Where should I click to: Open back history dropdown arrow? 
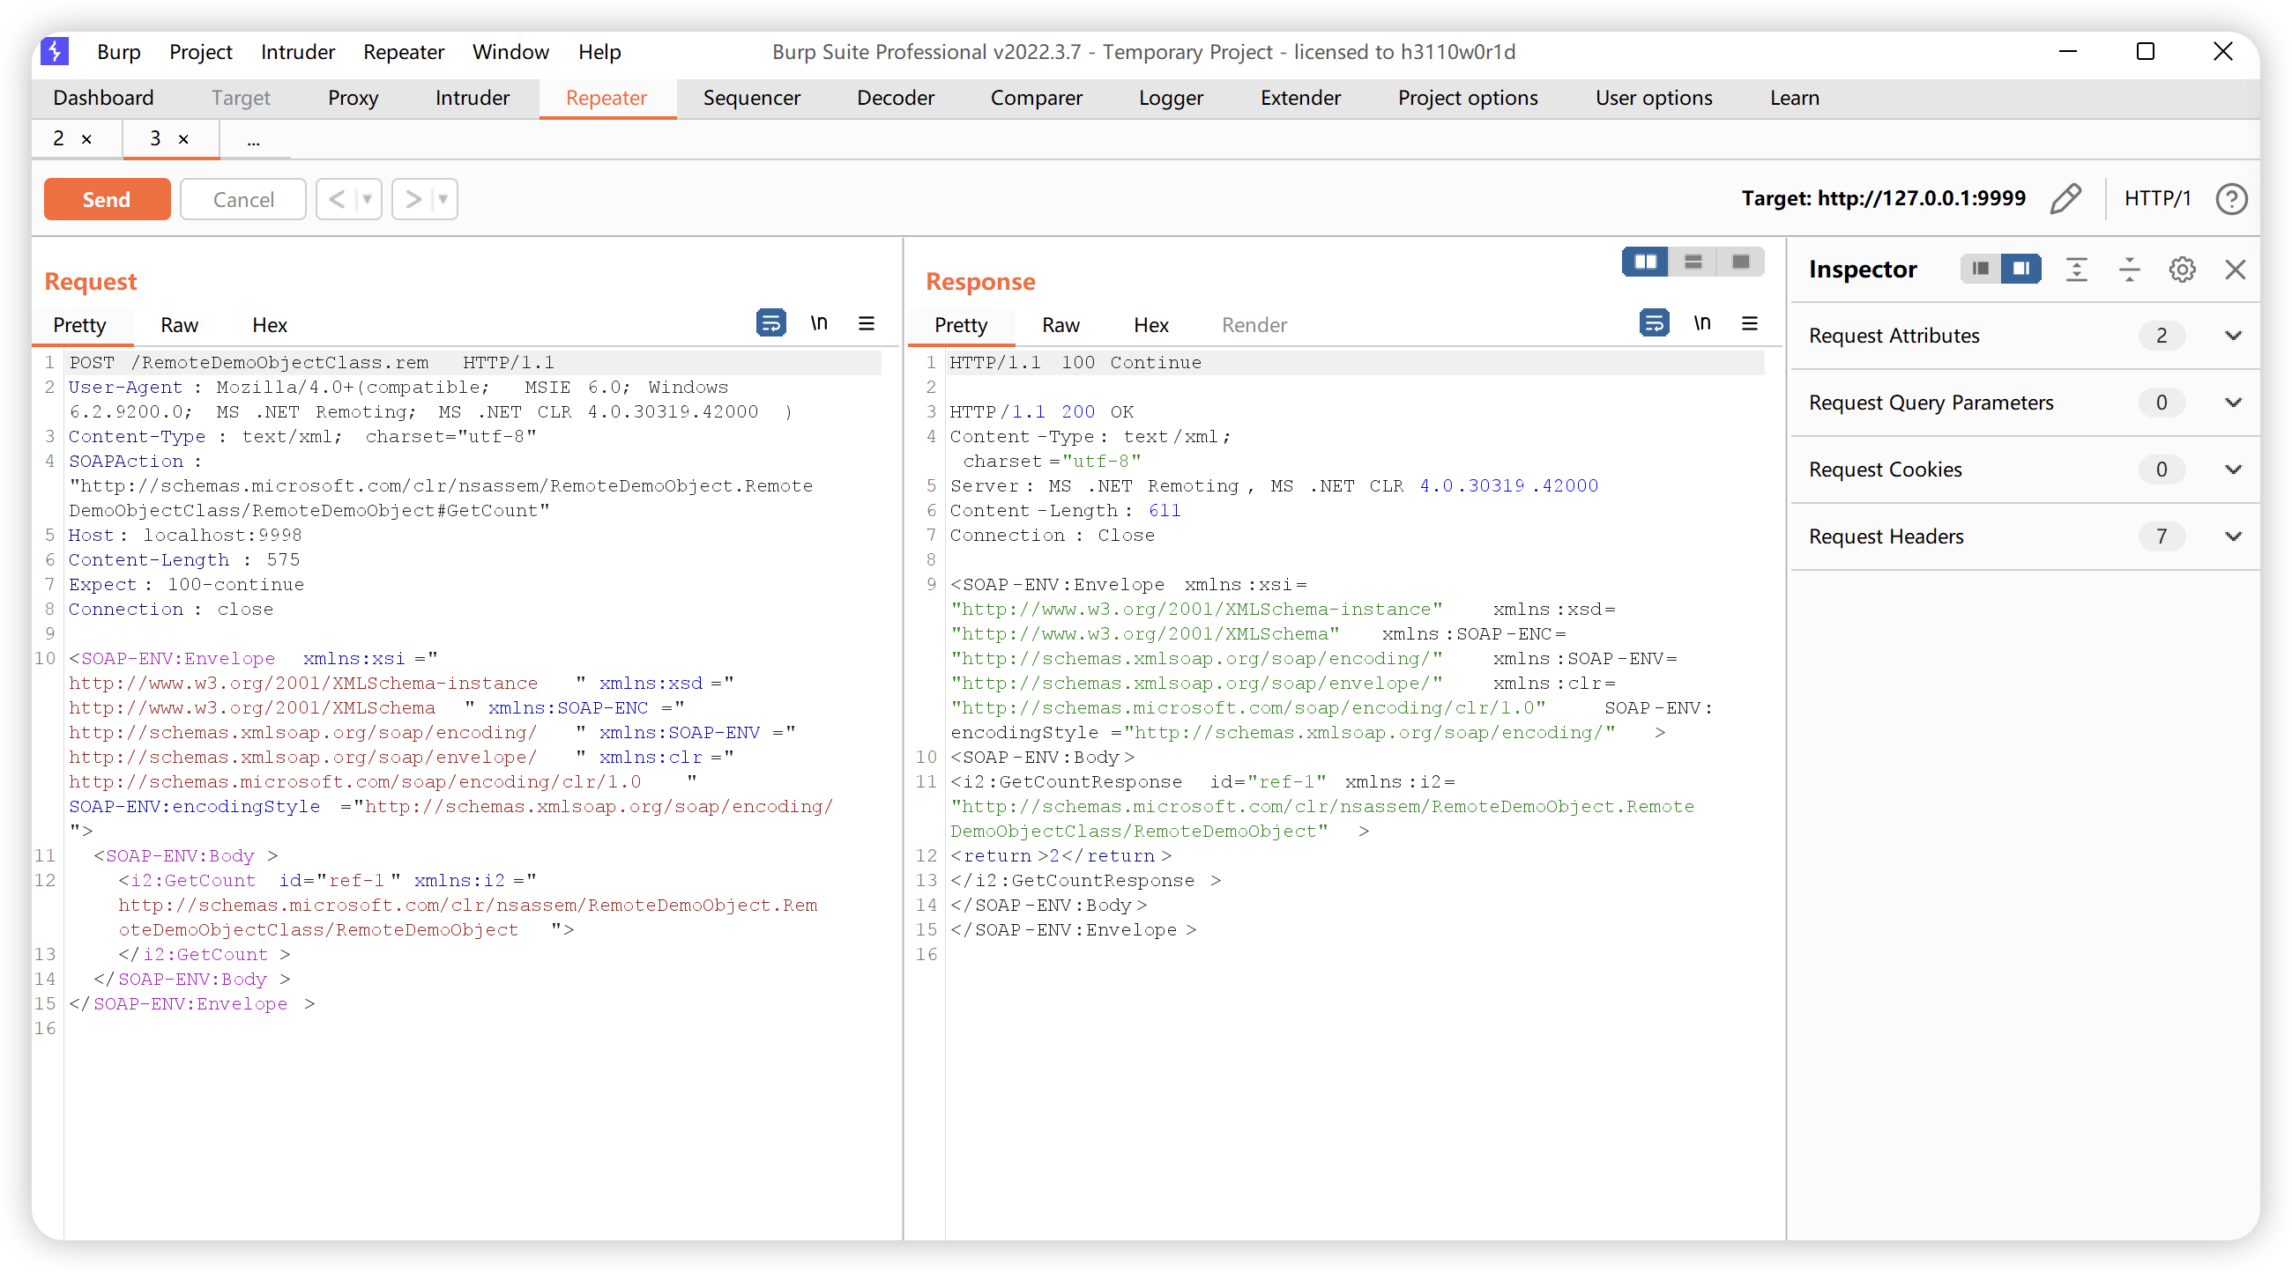(368, 199)
